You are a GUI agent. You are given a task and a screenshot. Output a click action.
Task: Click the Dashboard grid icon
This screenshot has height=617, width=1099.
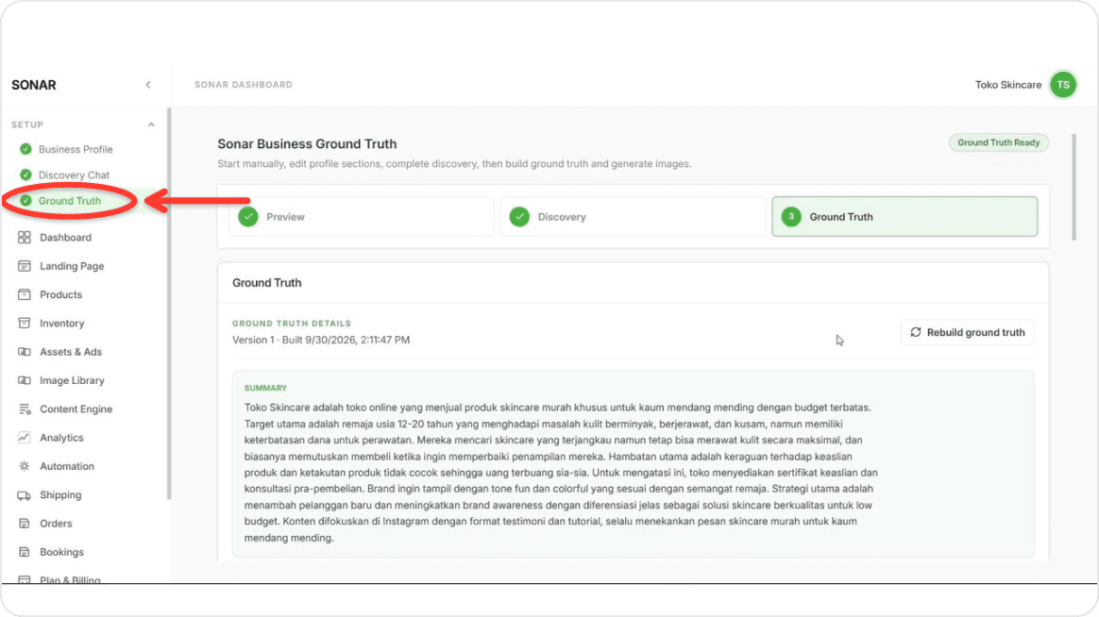[x=25, y=238]
